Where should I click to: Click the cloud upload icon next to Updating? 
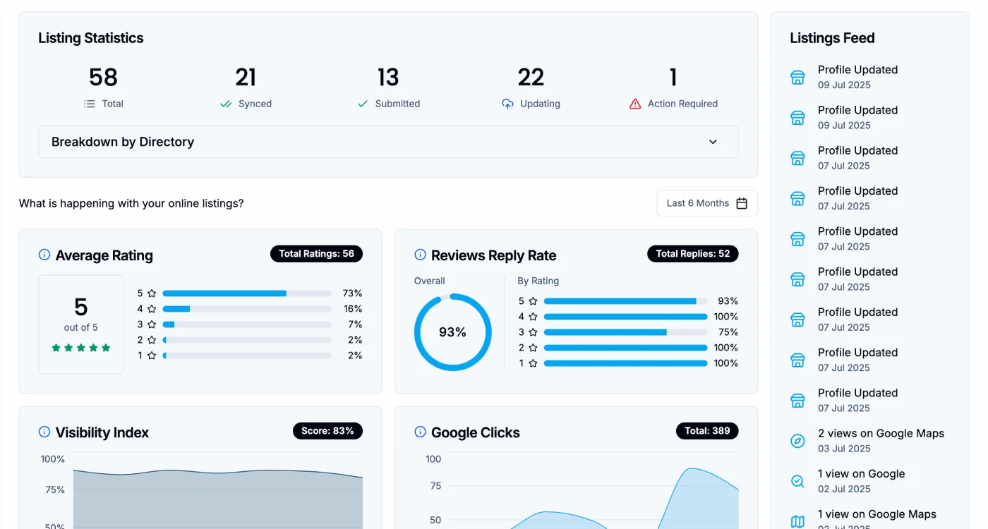[x=507, y=104]
